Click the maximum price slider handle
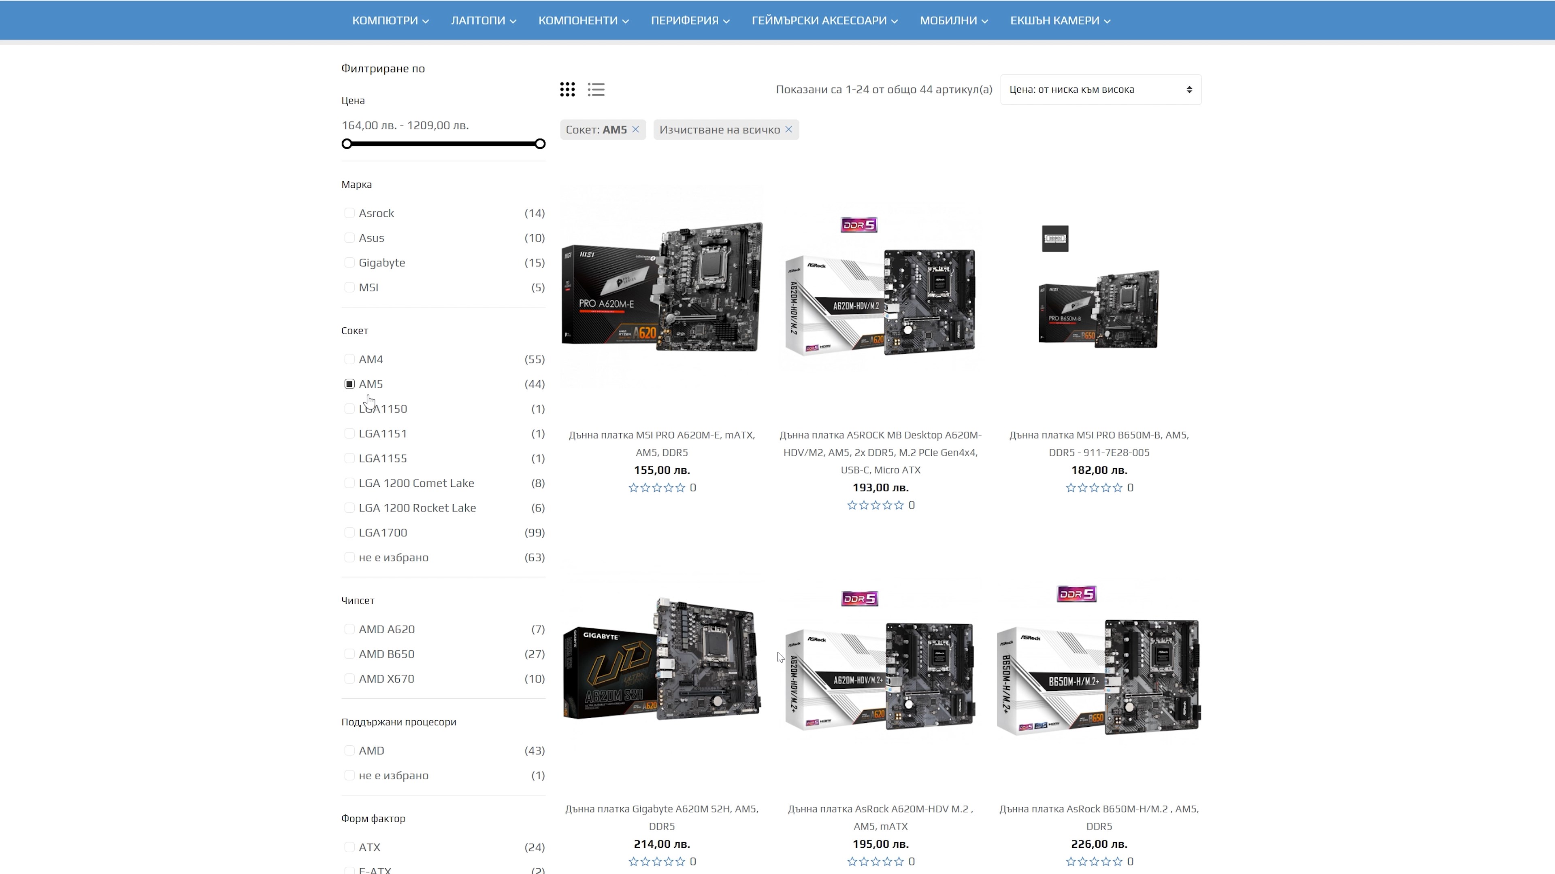This screenshot has width=1555, height=874. [540, 144]
